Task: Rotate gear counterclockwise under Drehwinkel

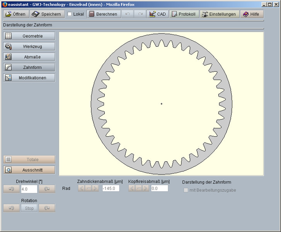Action: [11, 189]
